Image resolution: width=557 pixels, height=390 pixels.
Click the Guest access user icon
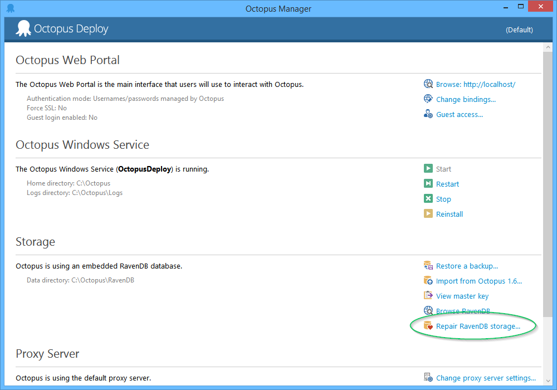click(x=428, y=114)
